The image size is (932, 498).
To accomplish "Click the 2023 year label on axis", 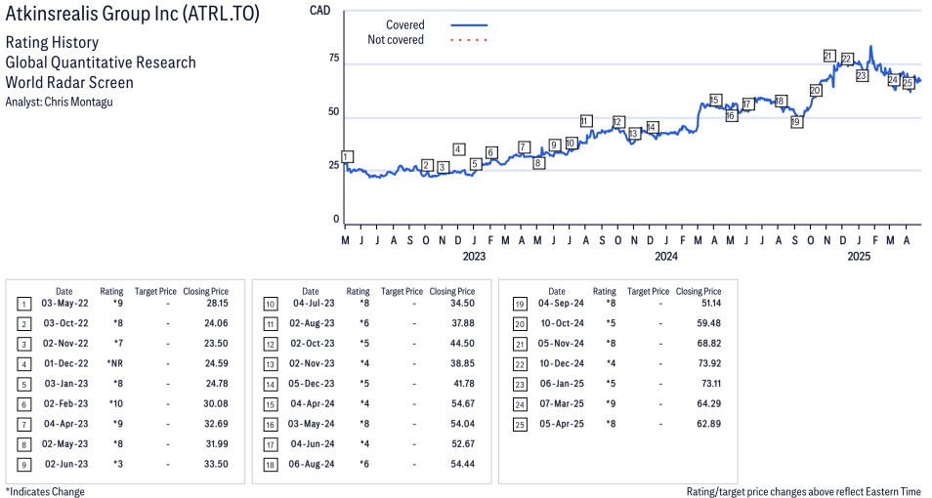I will click(474, 256).
